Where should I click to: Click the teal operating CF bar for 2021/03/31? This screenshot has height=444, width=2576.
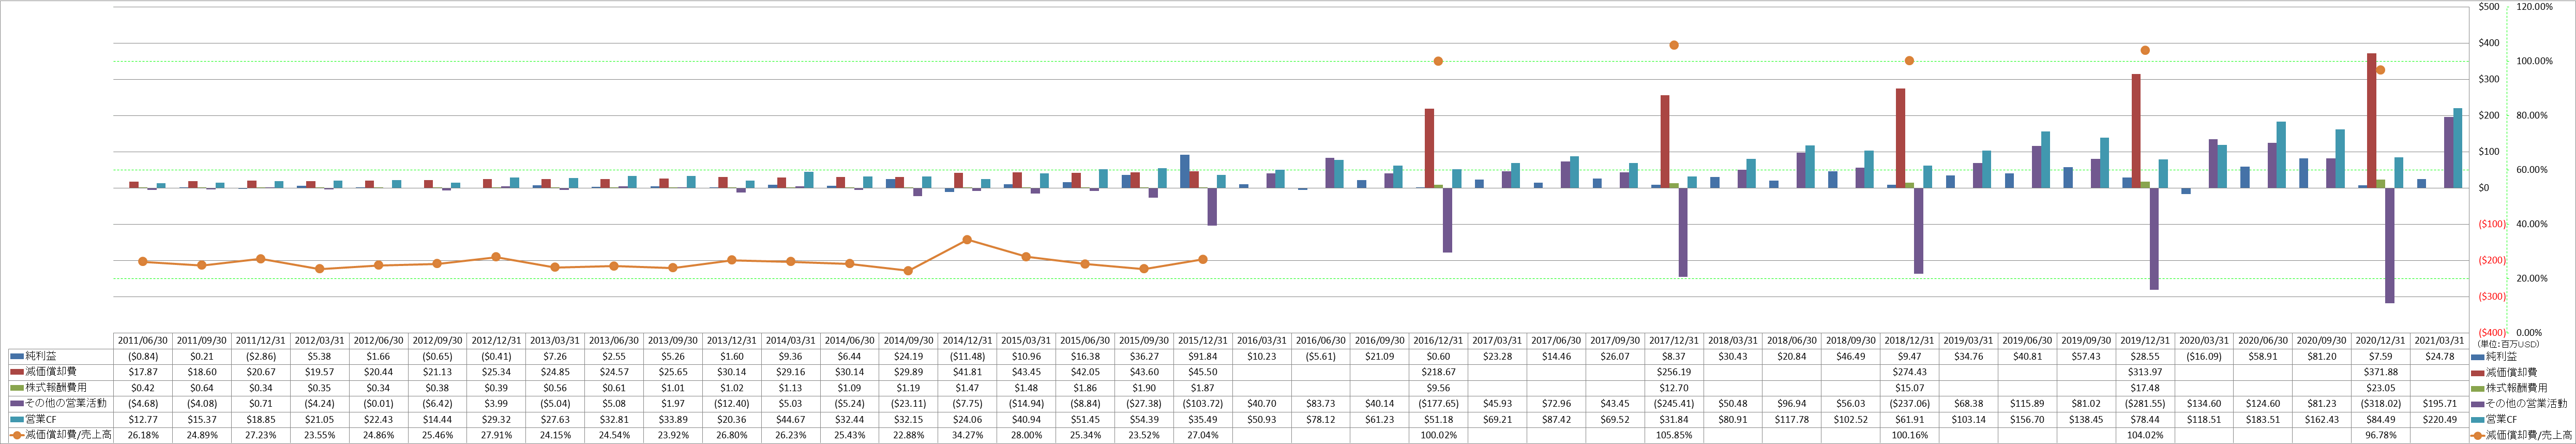pos(2458,148)
